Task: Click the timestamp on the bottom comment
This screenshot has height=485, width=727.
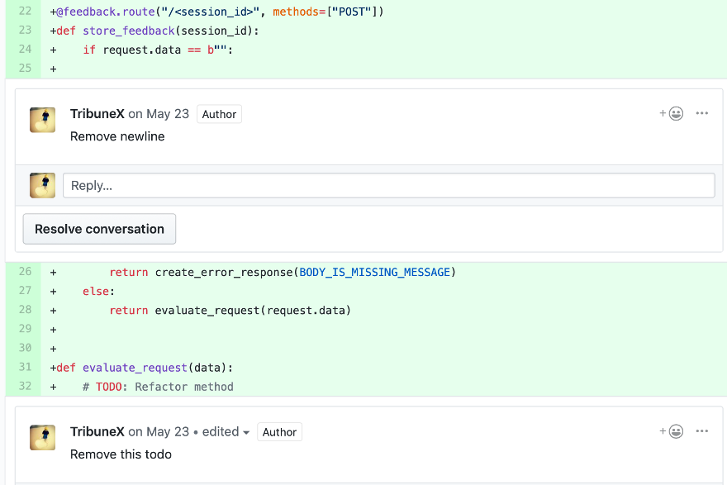Action: (159, 431)
